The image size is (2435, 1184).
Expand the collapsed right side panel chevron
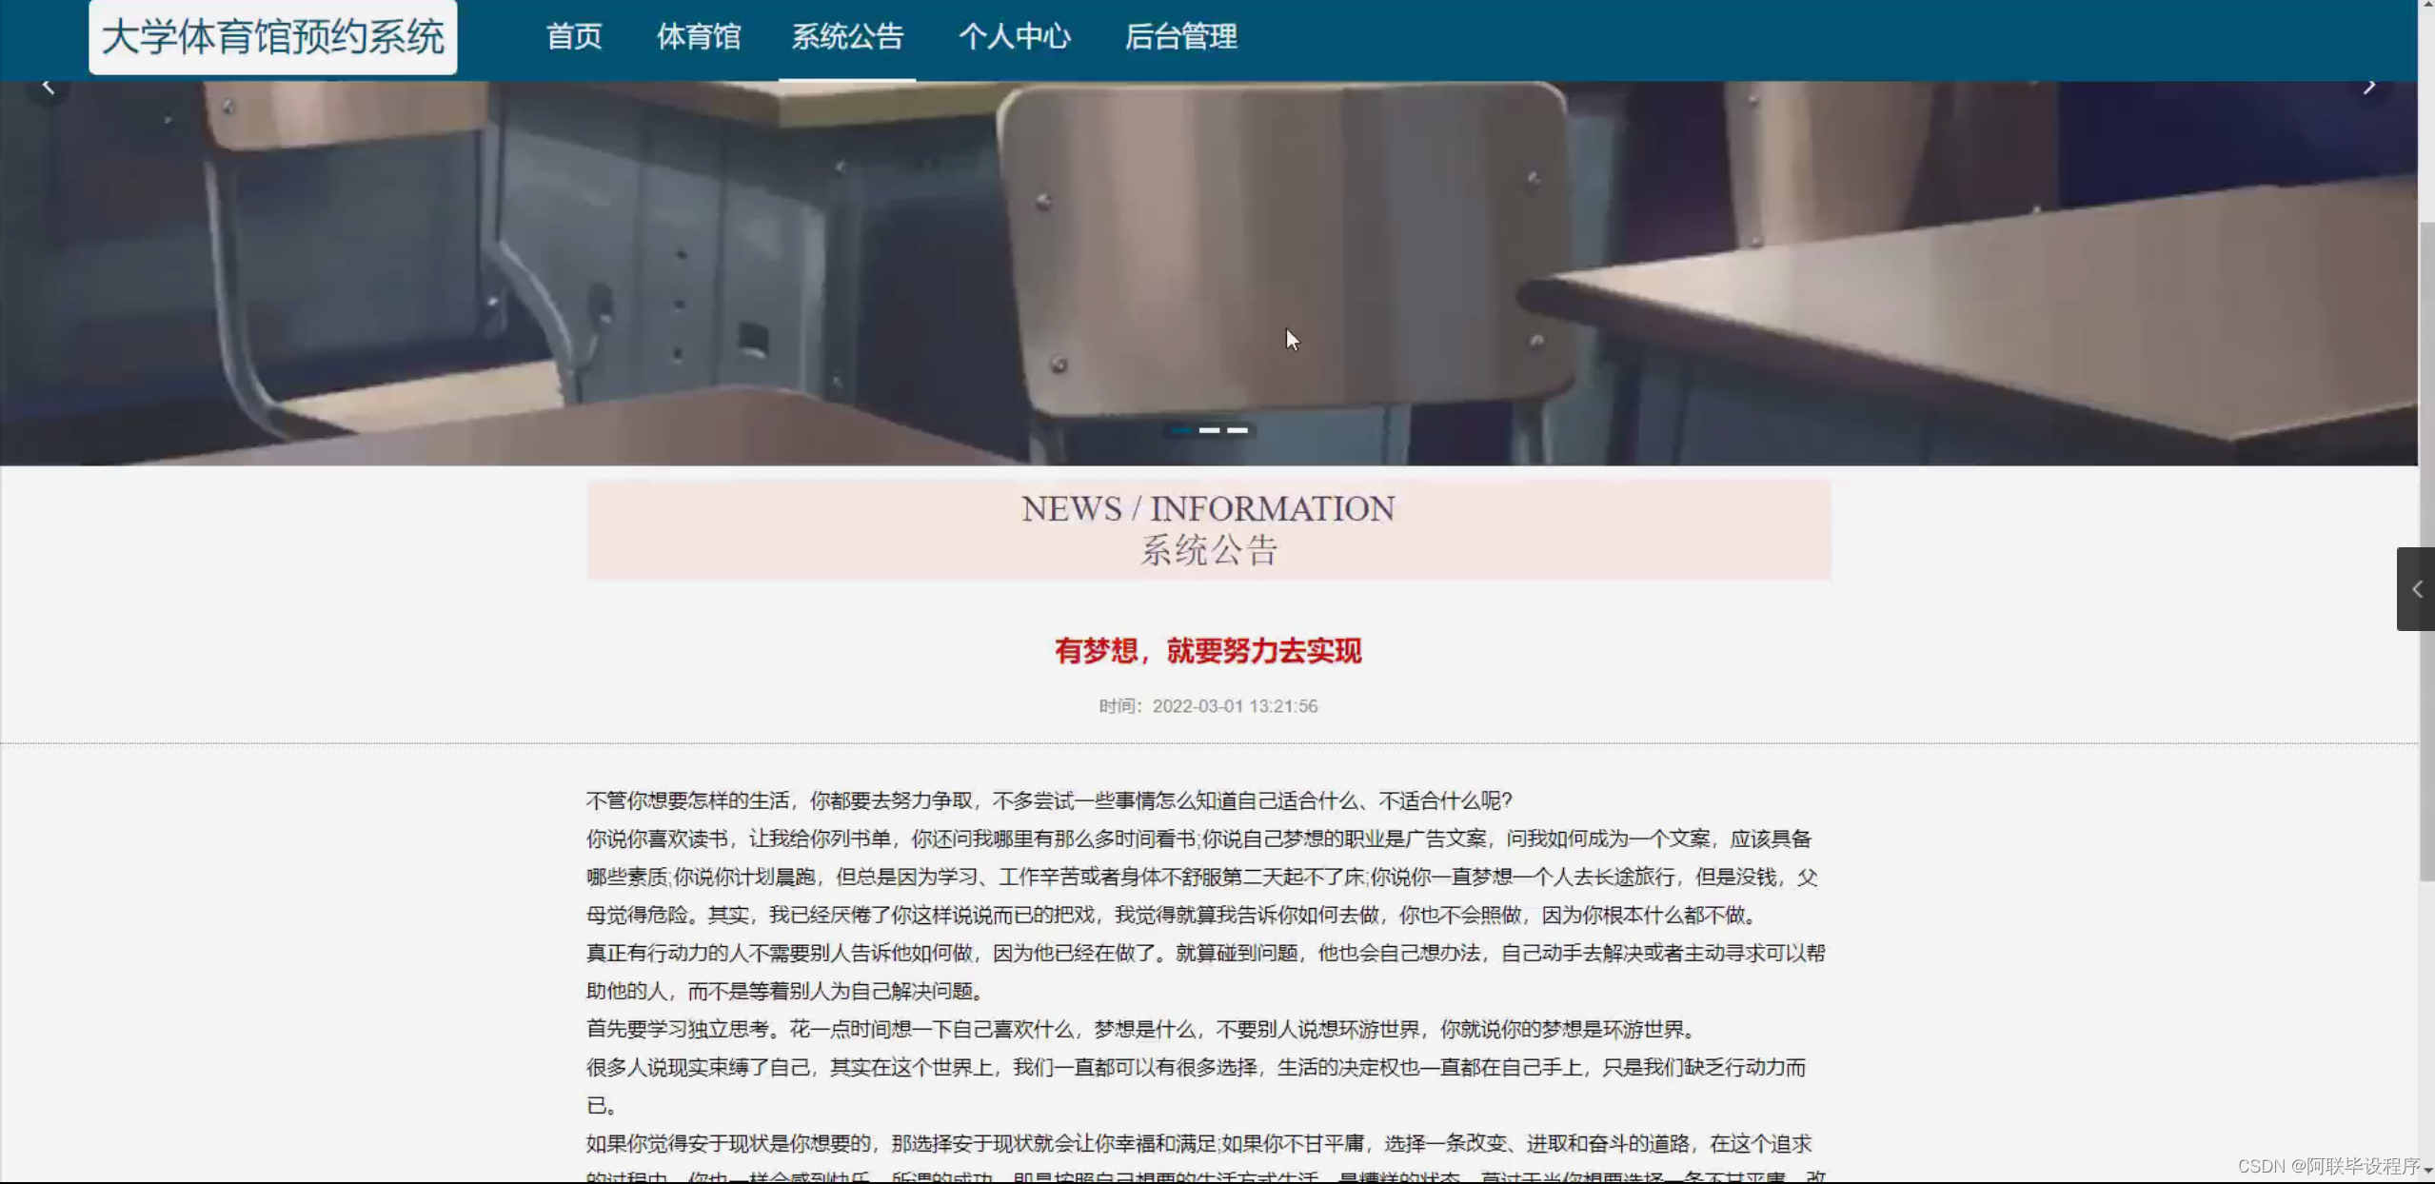coord(2416,589)
